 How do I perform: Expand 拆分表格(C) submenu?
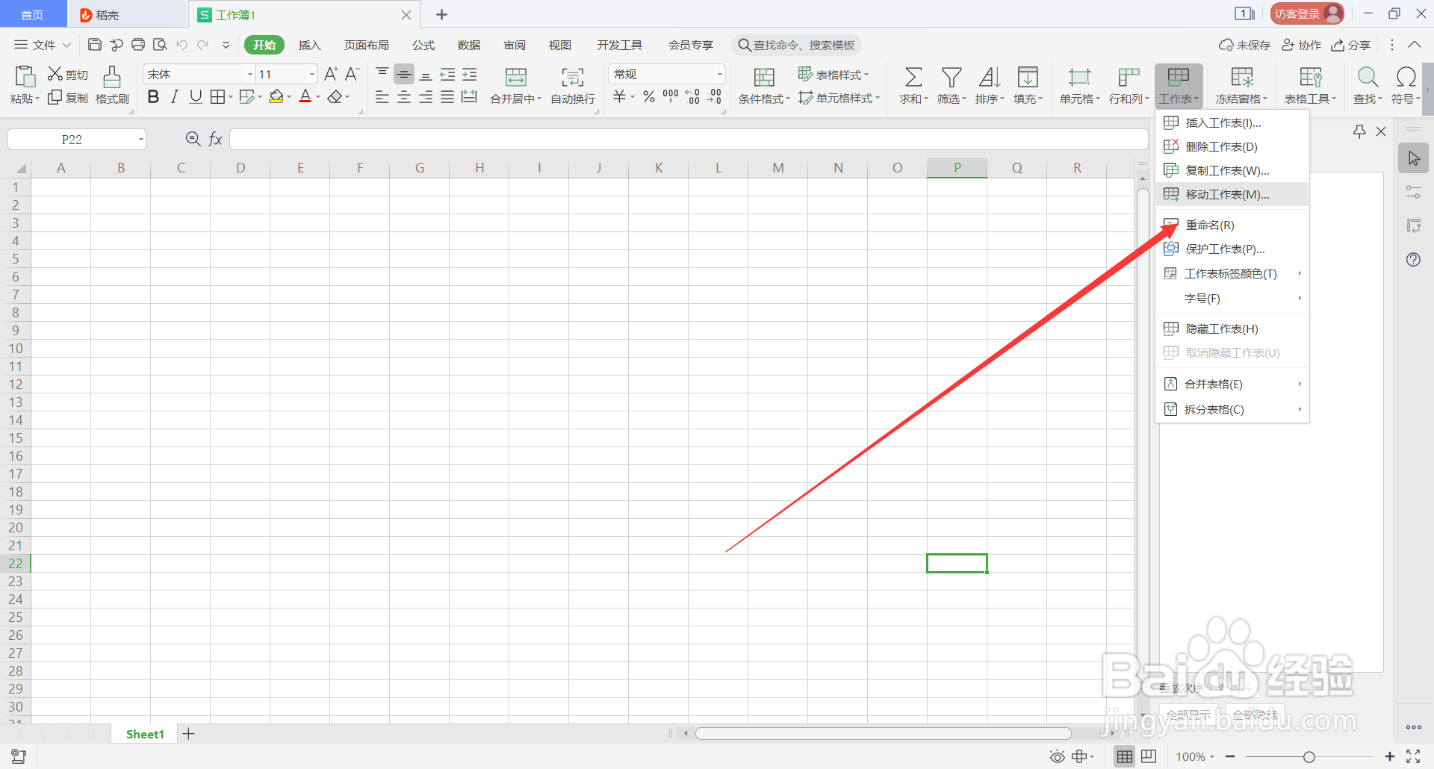click(1232, 409)
